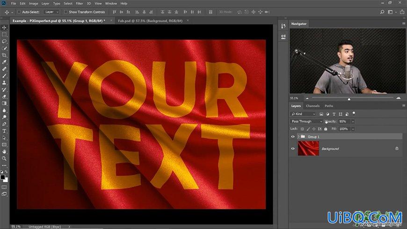Open the Navigator panel menu

(404, 23)
